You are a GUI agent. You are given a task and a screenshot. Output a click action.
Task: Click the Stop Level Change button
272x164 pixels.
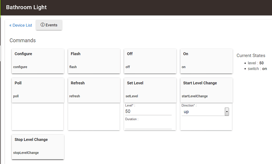click(x=38, y=147)
